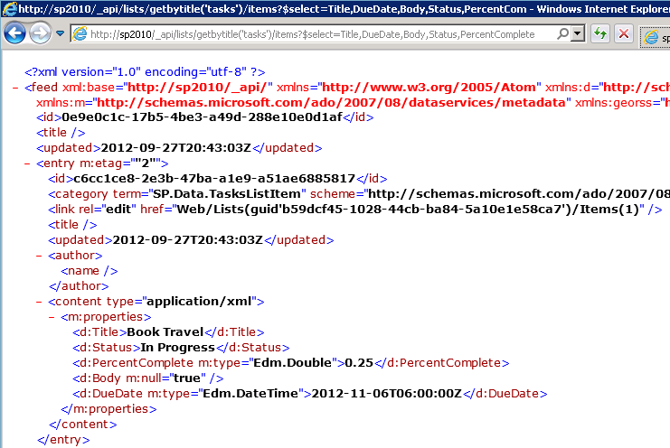Collapse the content type node
Viewport: 670px width, 448px height.
(x=39, y=302)
